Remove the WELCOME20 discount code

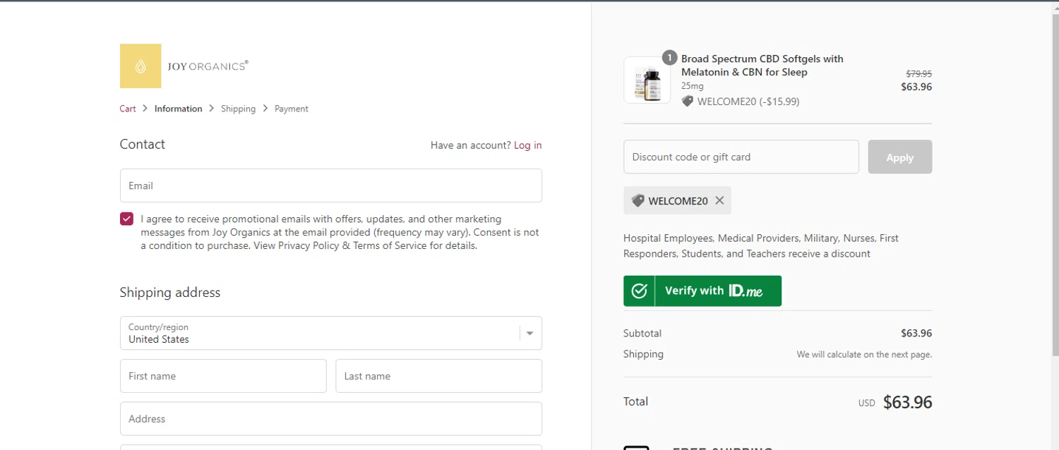pos(719,200)
